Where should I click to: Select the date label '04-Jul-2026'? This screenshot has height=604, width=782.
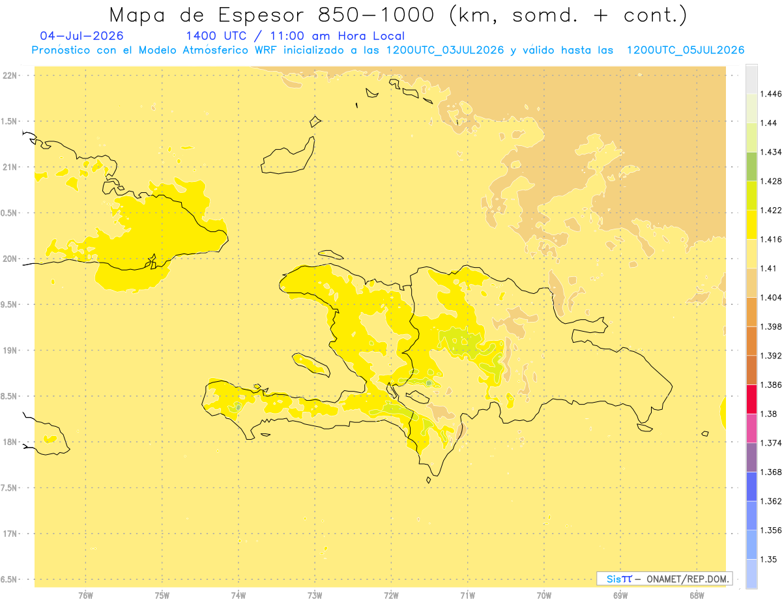click(x=81, y=36)
